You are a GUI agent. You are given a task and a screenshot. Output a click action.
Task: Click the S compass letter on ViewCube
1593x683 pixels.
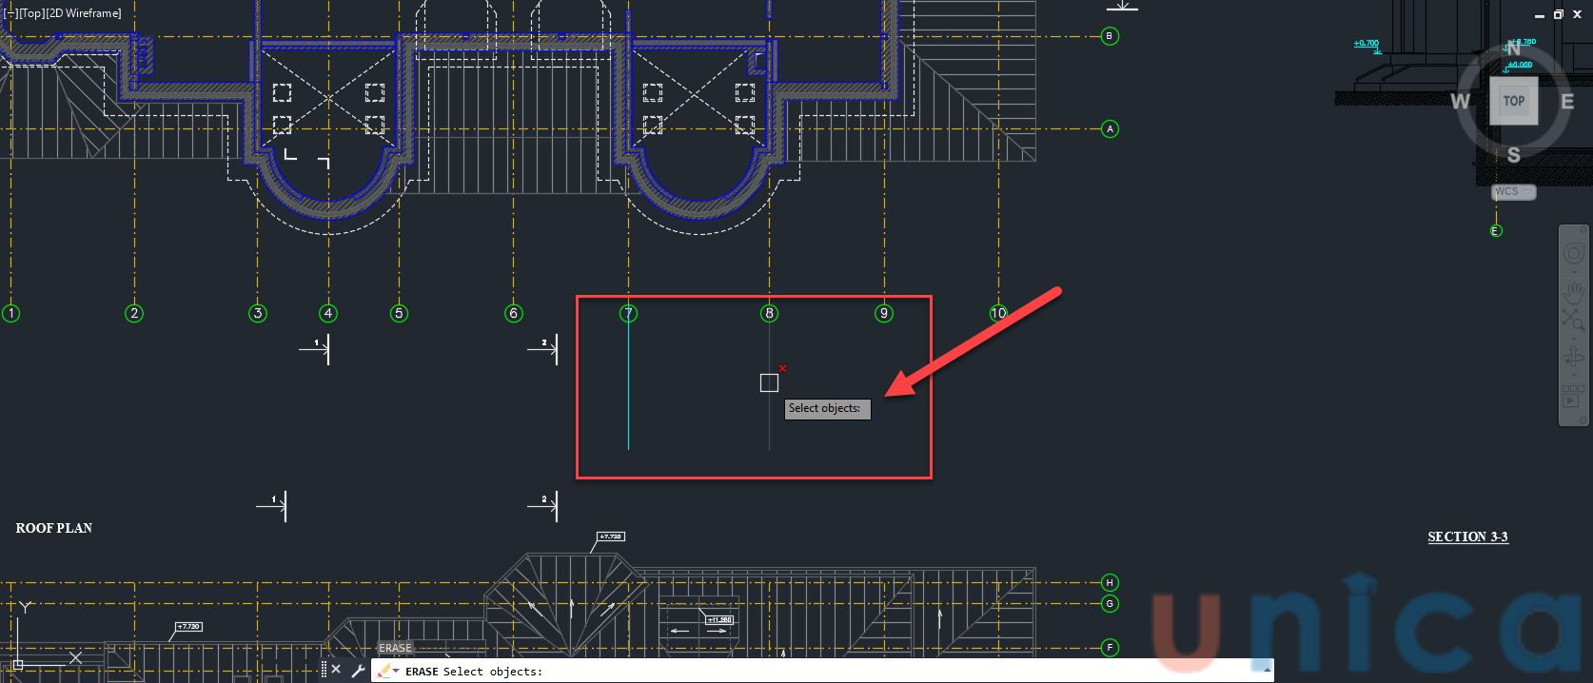tap(1513, 155)
